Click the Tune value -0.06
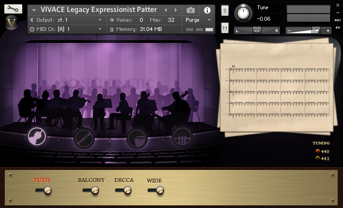 (x=264, y=19)
